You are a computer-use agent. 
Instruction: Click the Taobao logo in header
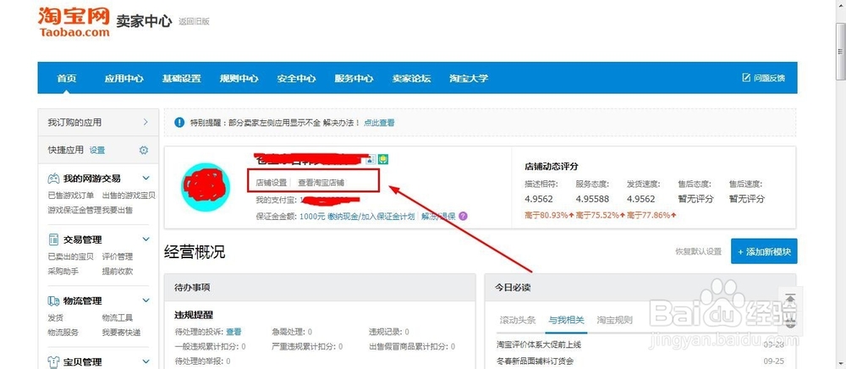[74, 22]
